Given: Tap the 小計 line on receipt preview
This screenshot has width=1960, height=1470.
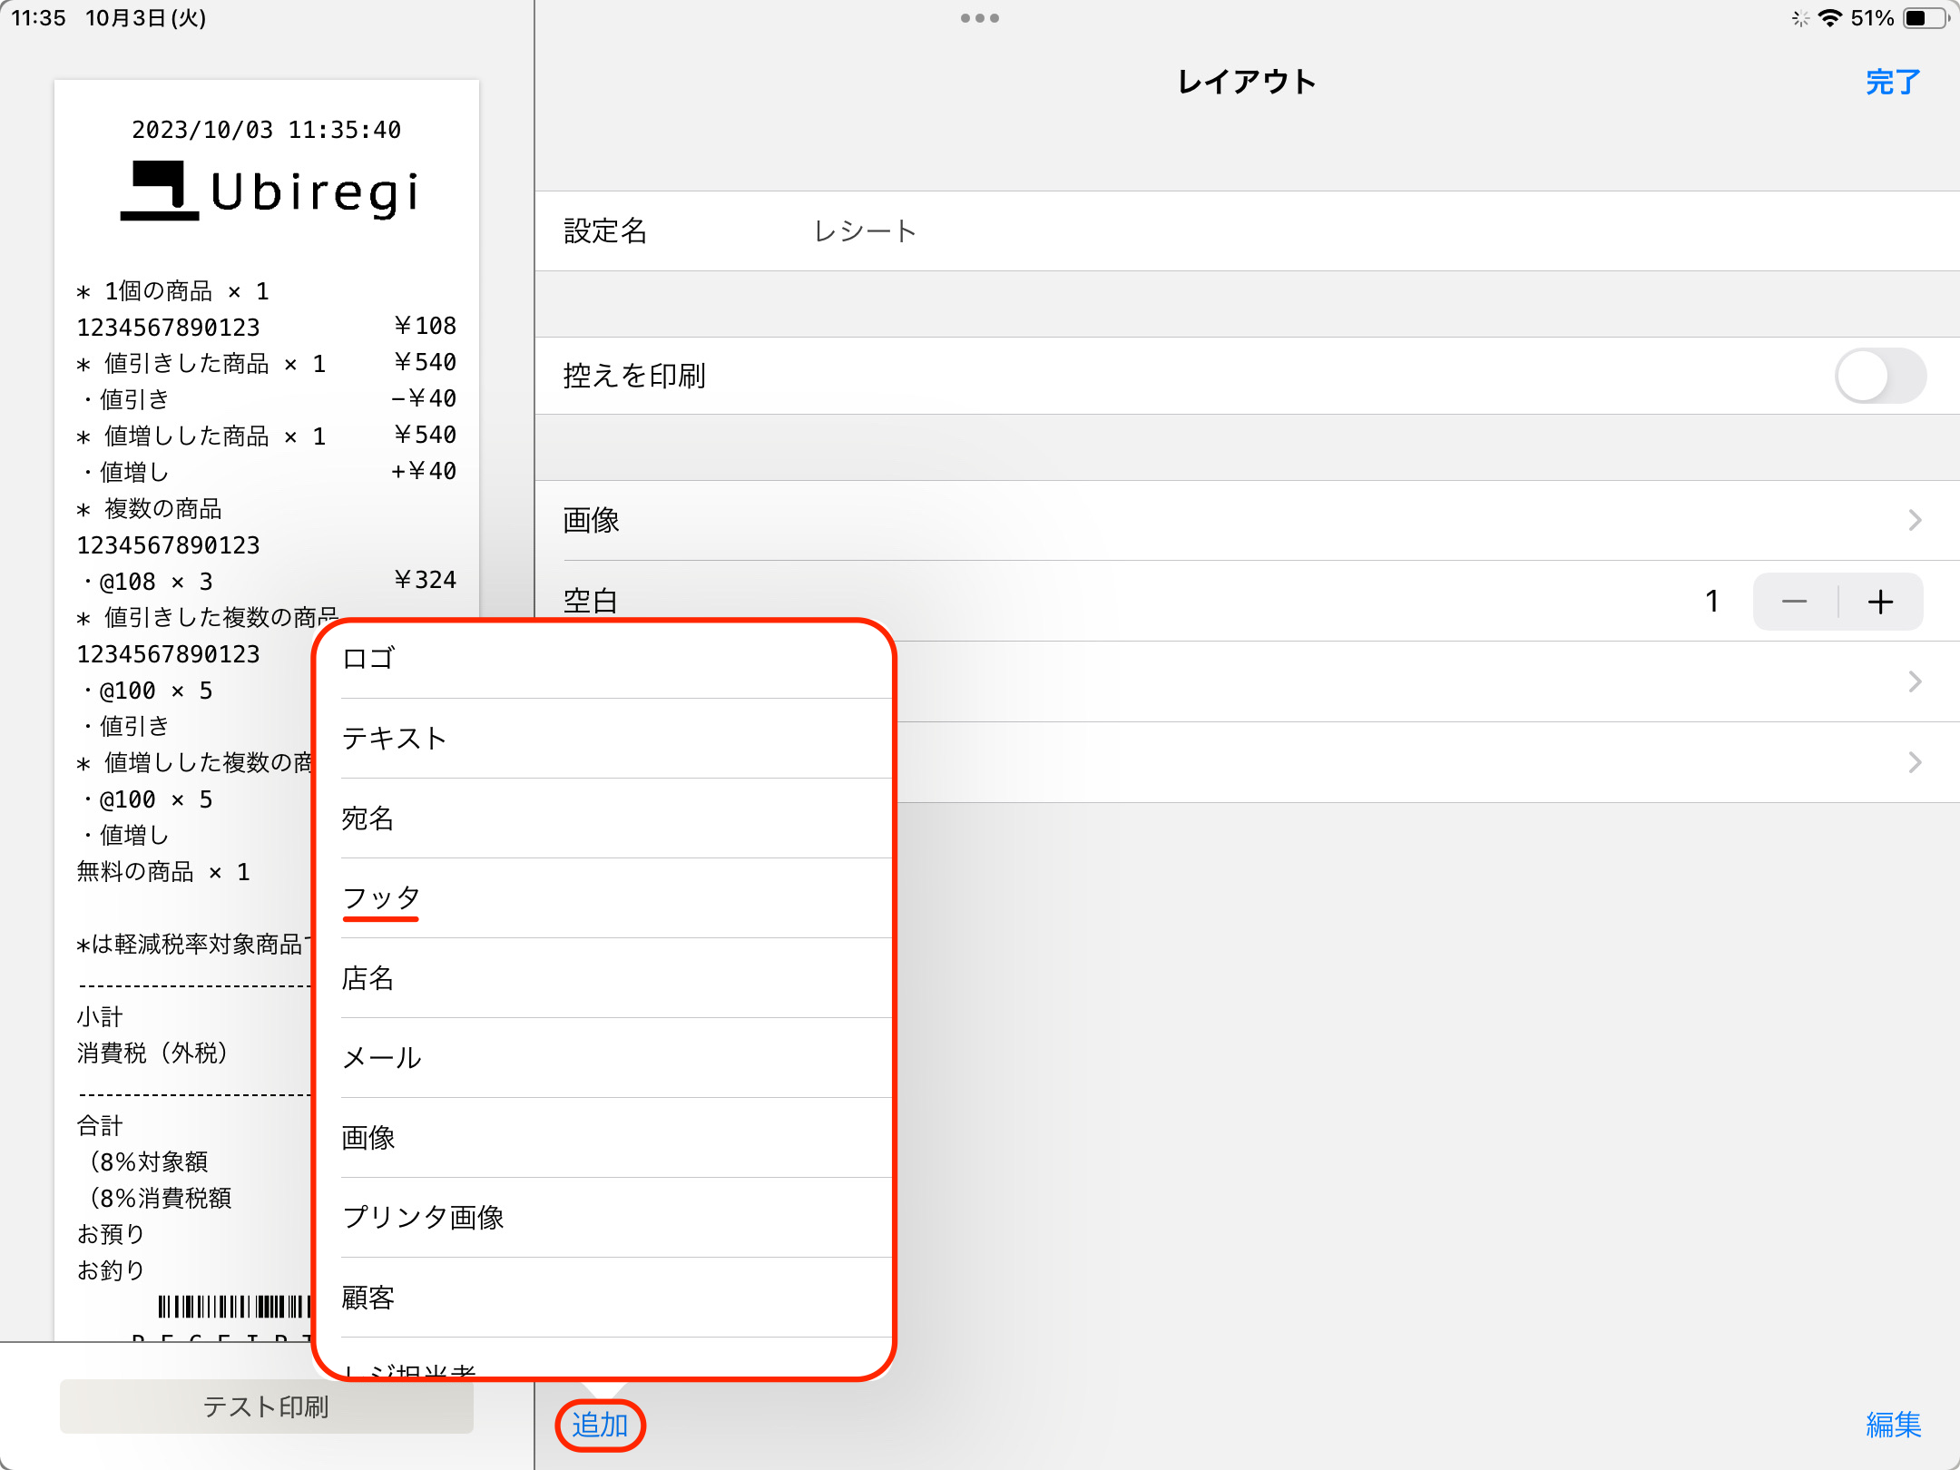Looking at the screenshot, I should (x=100, y=1016).
